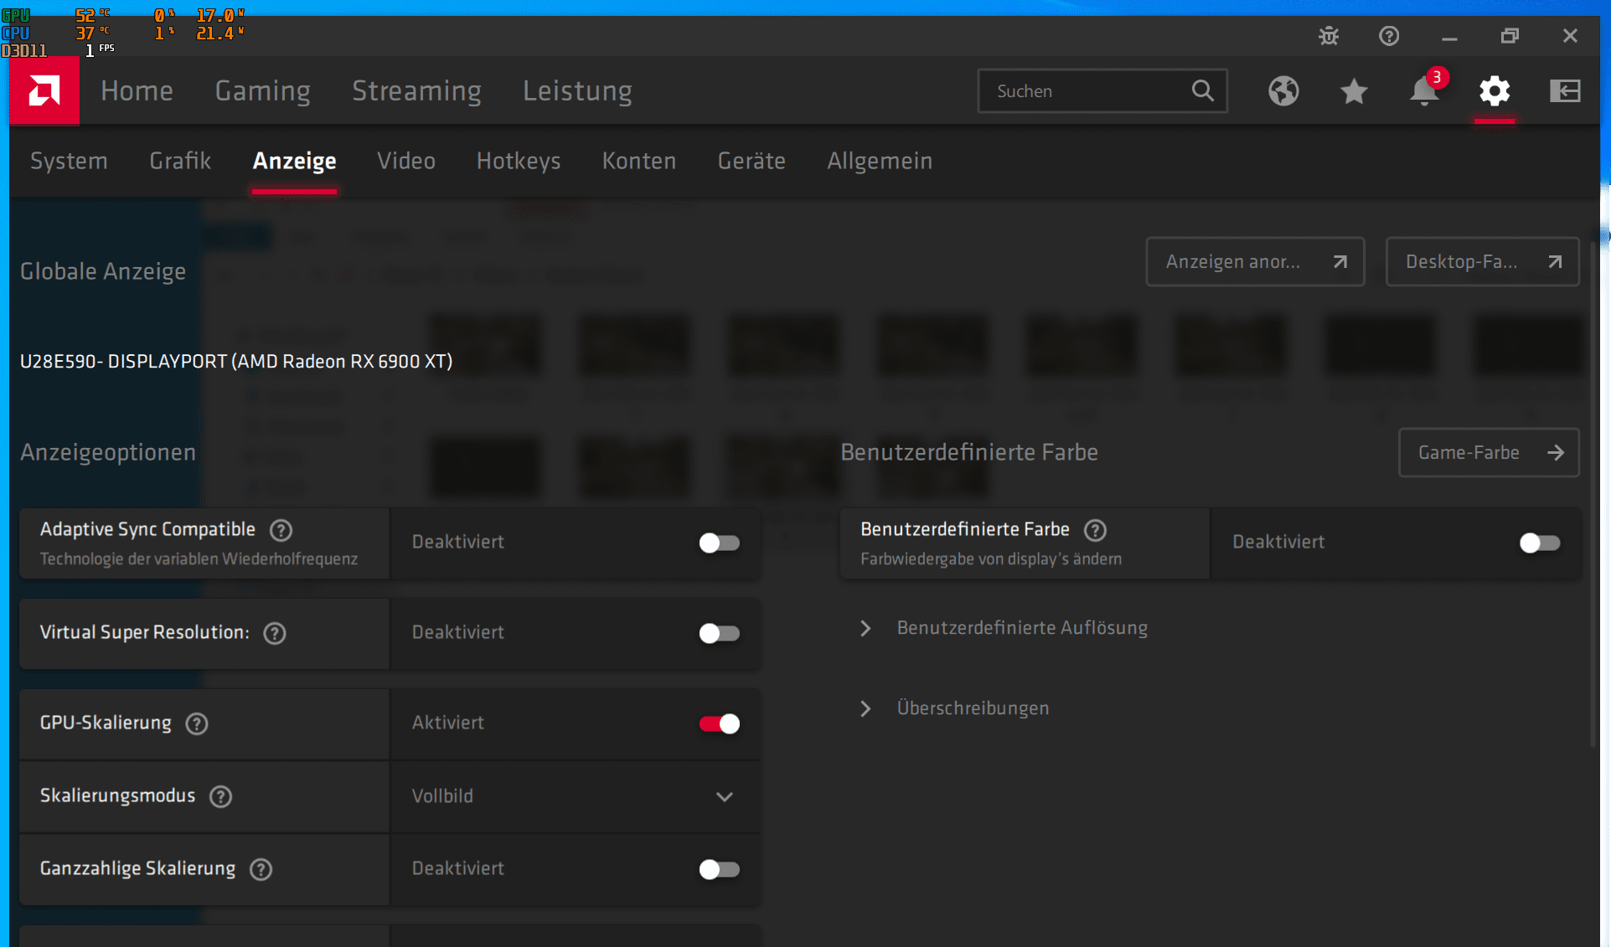Screen dimensions: 1611x947
Task: Enable Virtual Super Resolution switch
Action: click(720, 633)
